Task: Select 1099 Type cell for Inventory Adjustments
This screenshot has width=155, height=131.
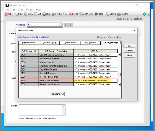Action: [95, 59]
